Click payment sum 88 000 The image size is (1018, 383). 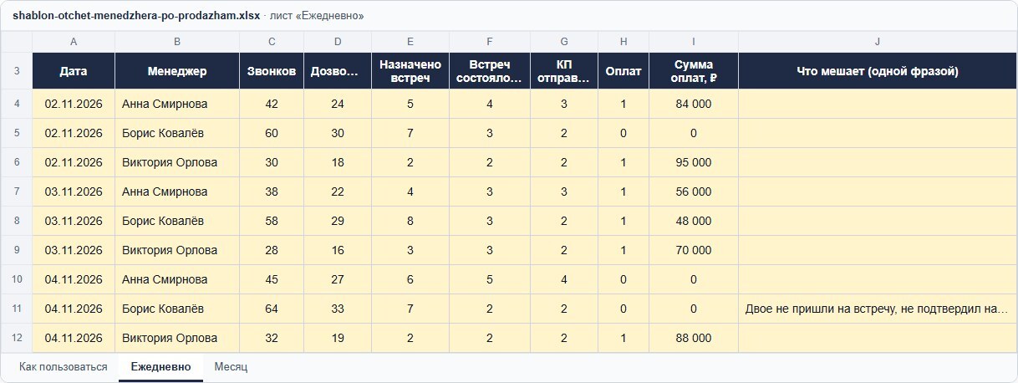click(694, 338)
